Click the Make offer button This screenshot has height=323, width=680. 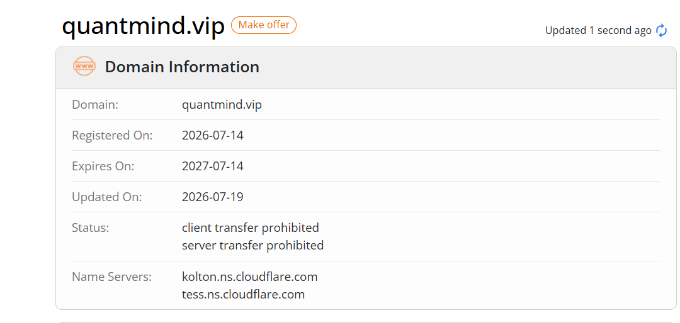pyautogui.click(x=264, y=25)
